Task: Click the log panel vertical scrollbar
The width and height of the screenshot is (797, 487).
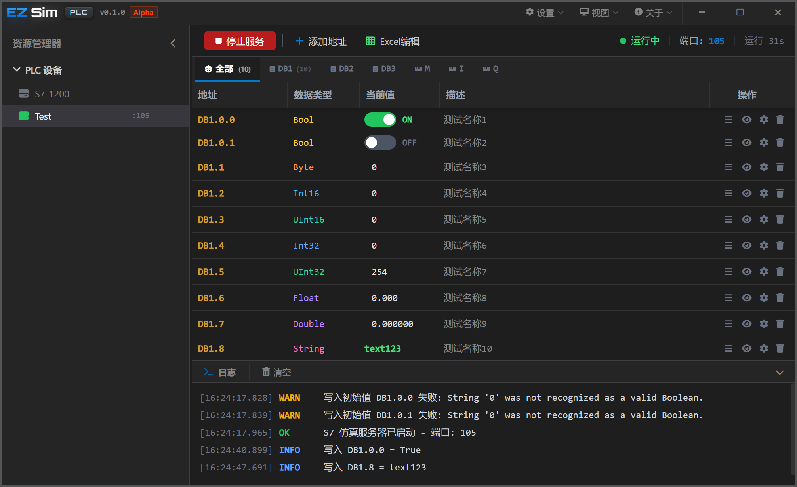Action: 793,428
